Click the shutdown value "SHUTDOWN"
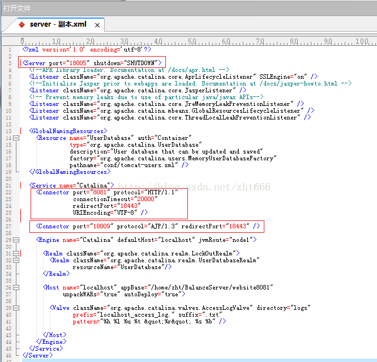The width and height of the screenshot is (377, 362). click(x=140, y=63)
